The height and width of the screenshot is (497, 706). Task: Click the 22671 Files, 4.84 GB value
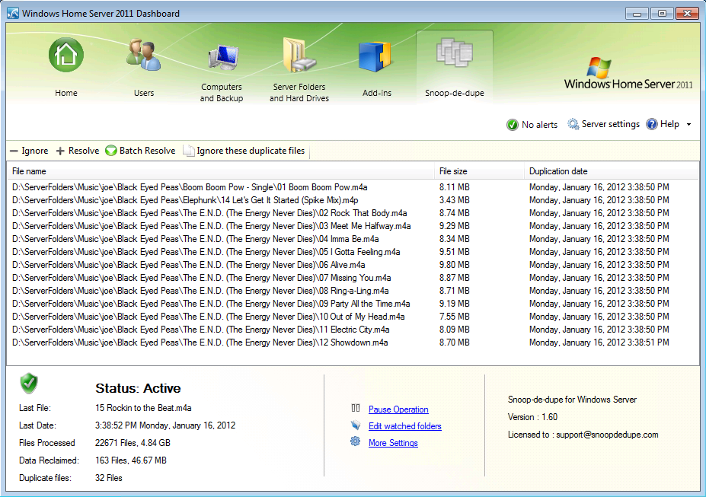coord(133,443)
